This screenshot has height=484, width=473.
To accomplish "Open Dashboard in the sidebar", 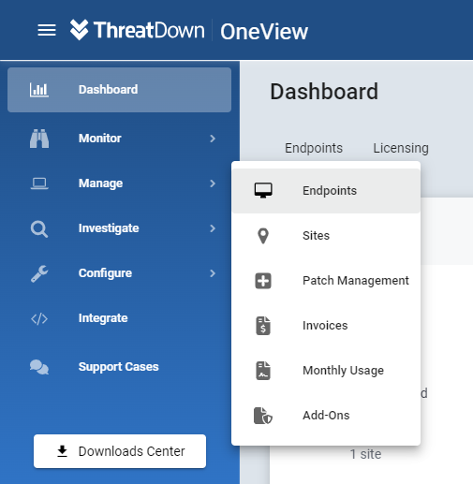I will coord(119,90).
